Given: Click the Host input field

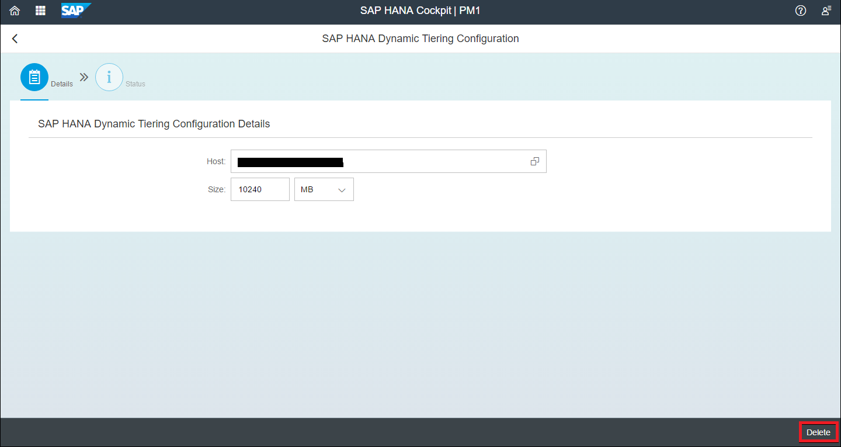Looking at the screenshot, I should click(388, 161).
